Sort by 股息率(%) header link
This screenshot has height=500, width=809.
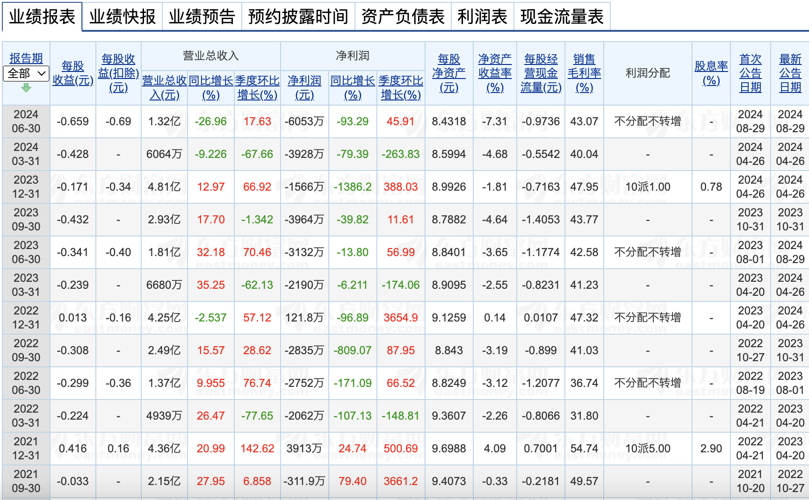pos(711,73)
